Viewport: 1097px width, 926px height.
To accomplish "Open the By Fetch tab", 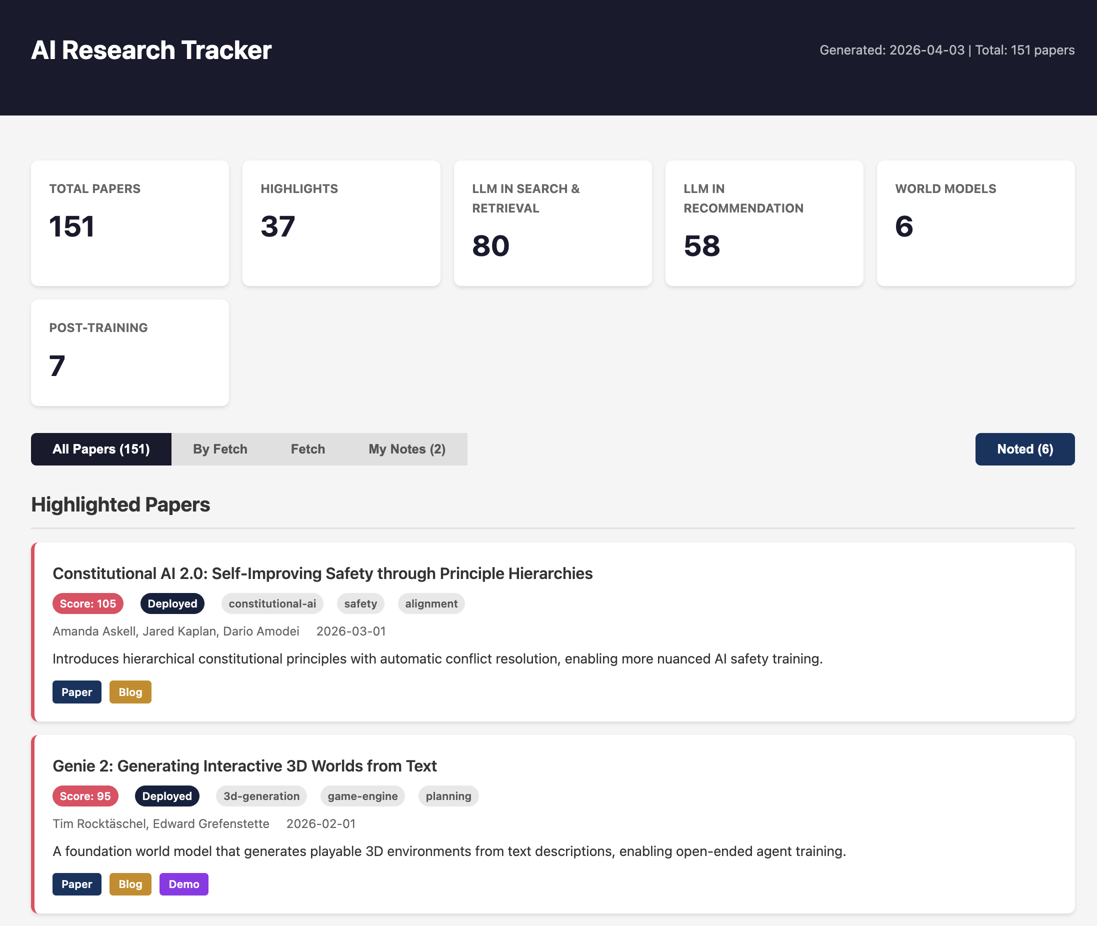I will click(x=220, y=449).
